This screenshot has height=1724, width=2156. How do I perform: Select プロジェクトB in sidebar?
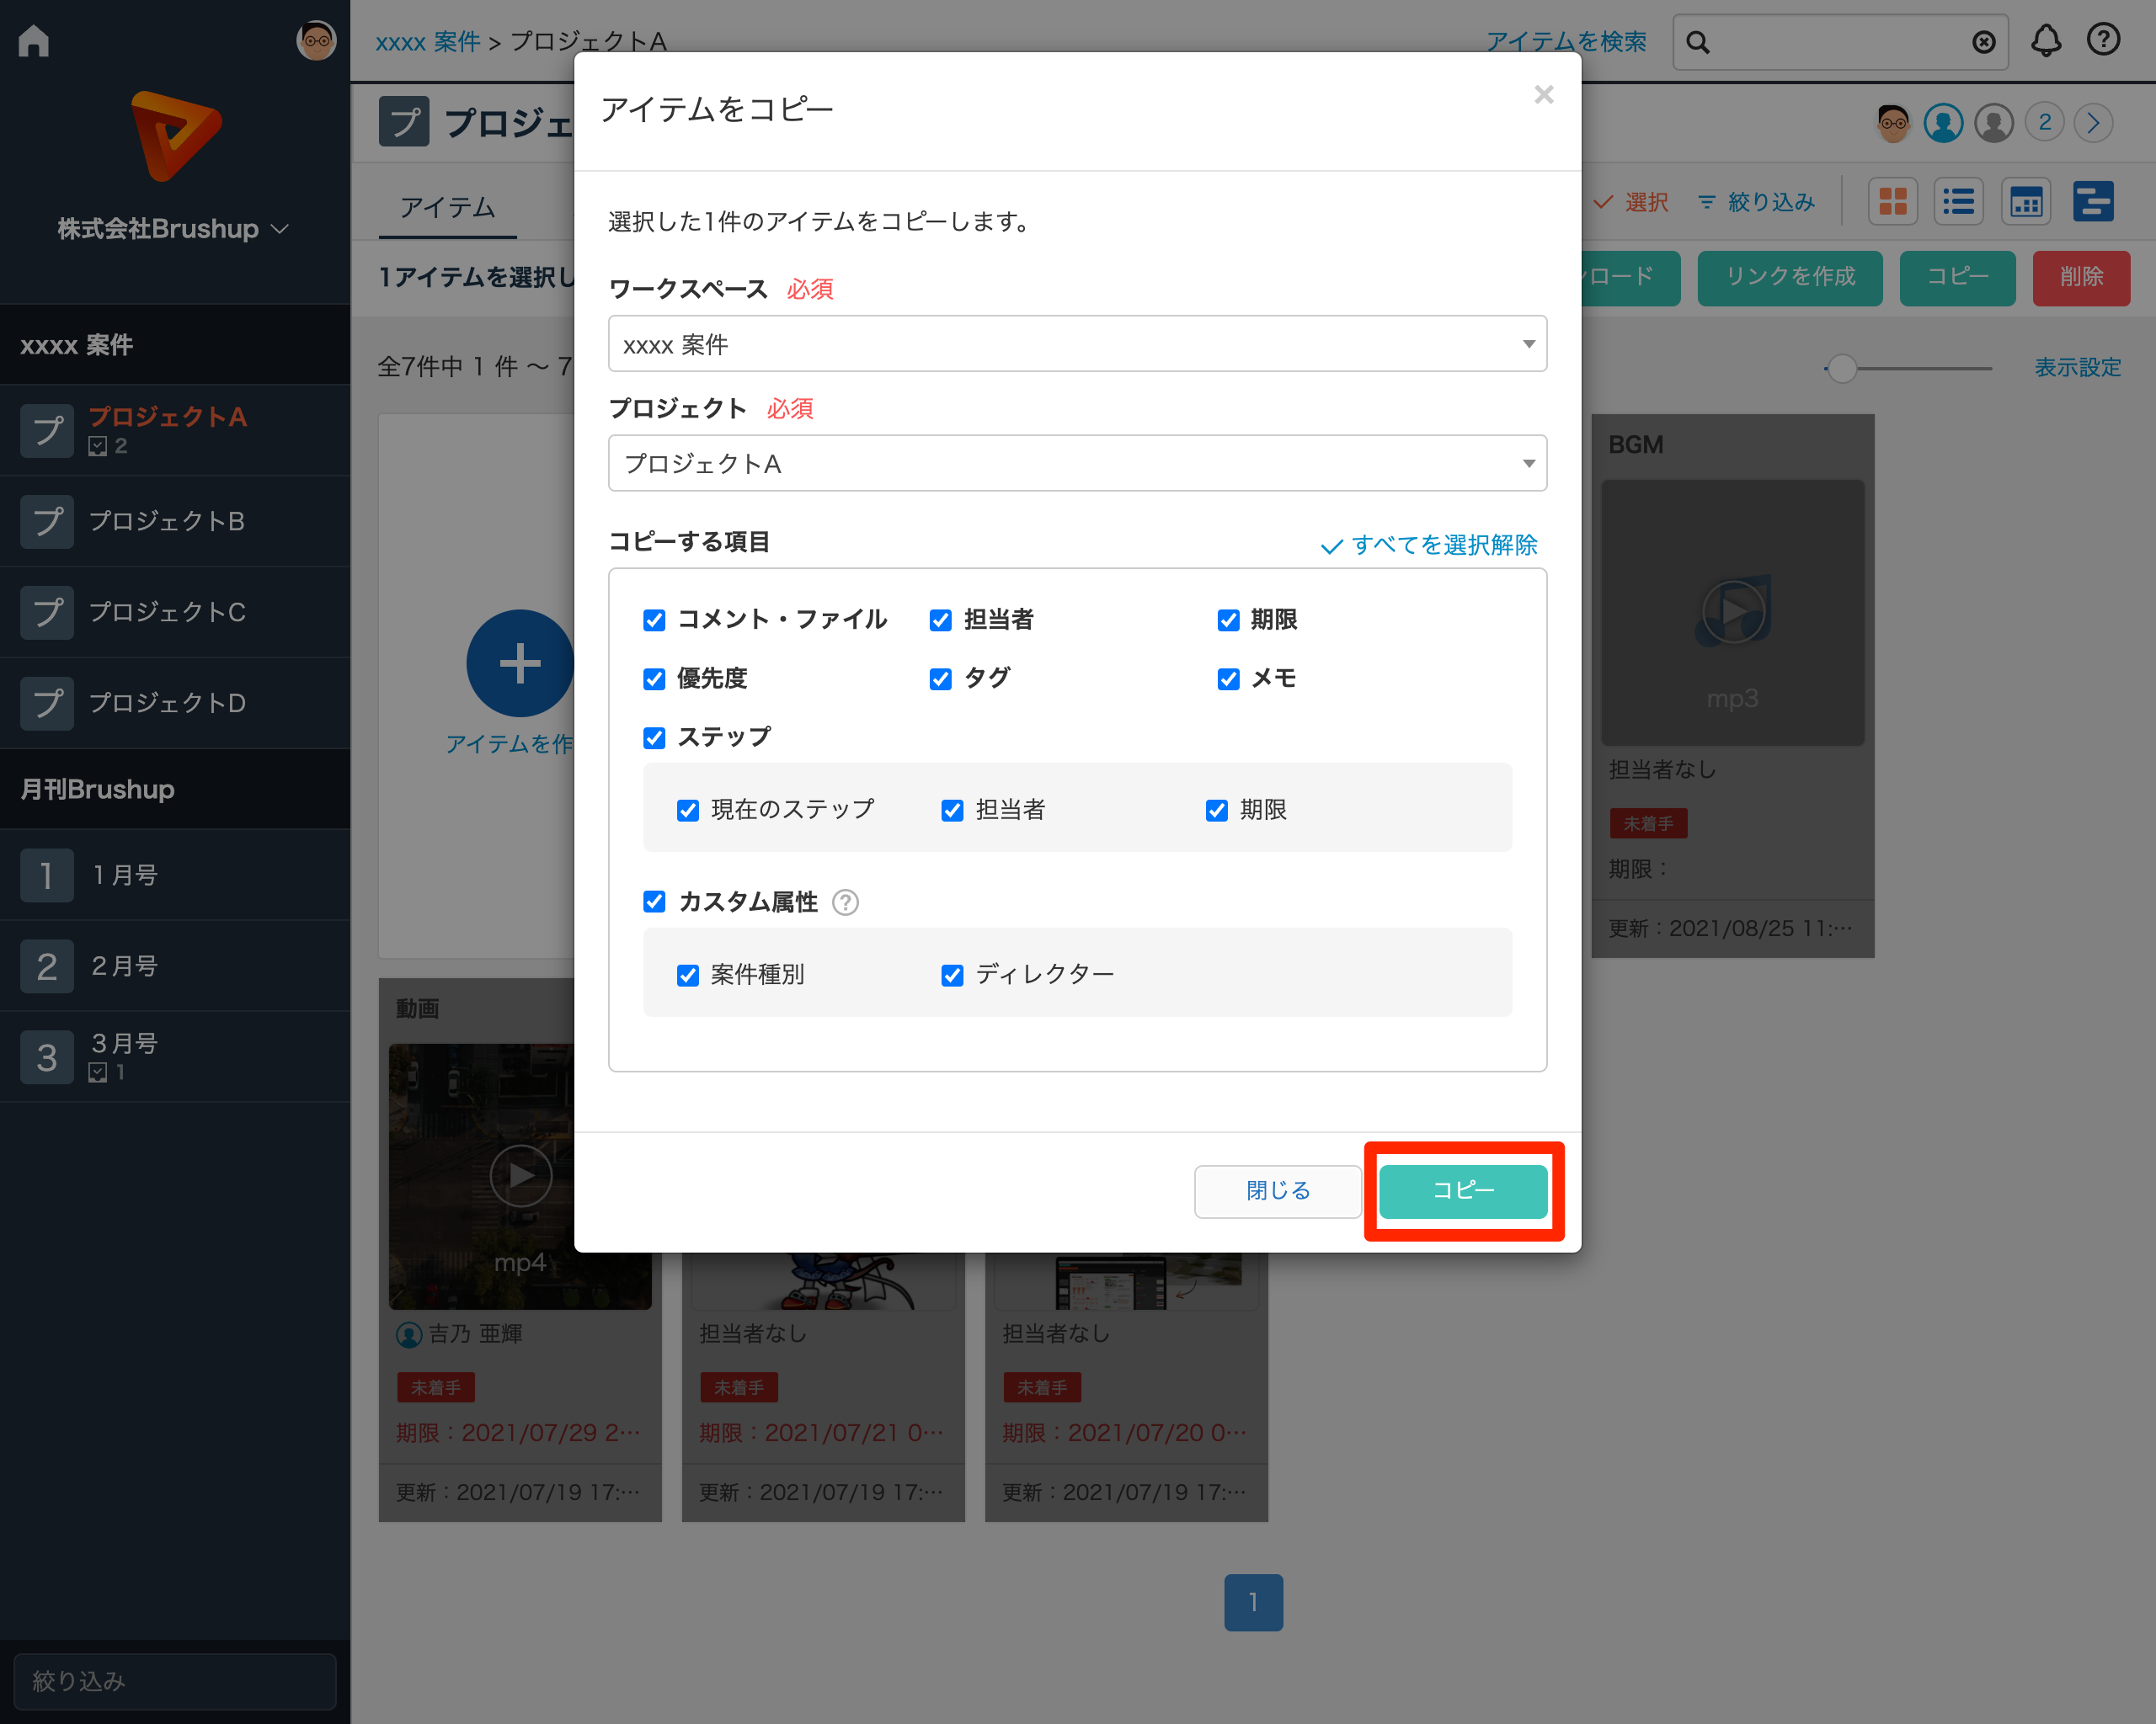[167, 522]
